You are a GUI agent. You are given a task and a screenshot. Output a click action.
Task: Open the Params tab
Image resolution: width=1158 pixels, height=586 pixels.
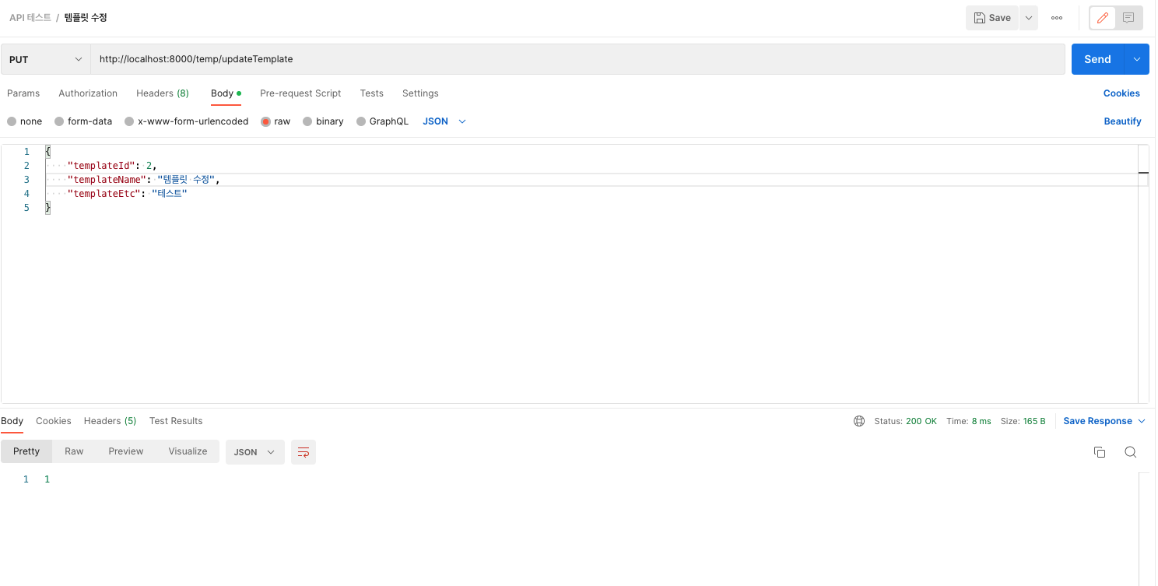[x=23, y=93]
